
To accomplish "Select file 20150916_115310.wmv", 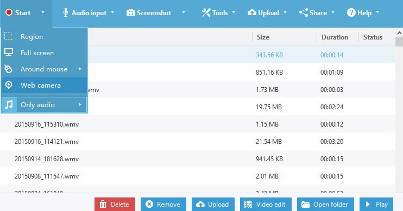I will (x=47, y=124).
